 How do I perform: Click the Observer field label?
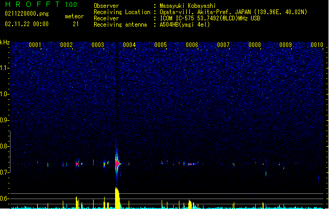point(106,6)
